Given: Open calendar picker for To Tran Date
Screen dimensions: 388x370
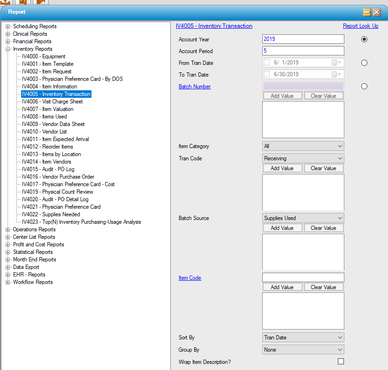Looking at the screenshot, I should [336, 74].
